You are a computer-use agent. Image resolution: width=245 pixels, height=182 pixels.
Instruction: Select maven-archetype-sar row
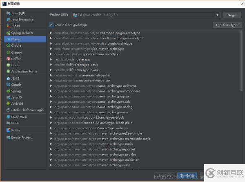pyautogui.click(x=145, y=81)
